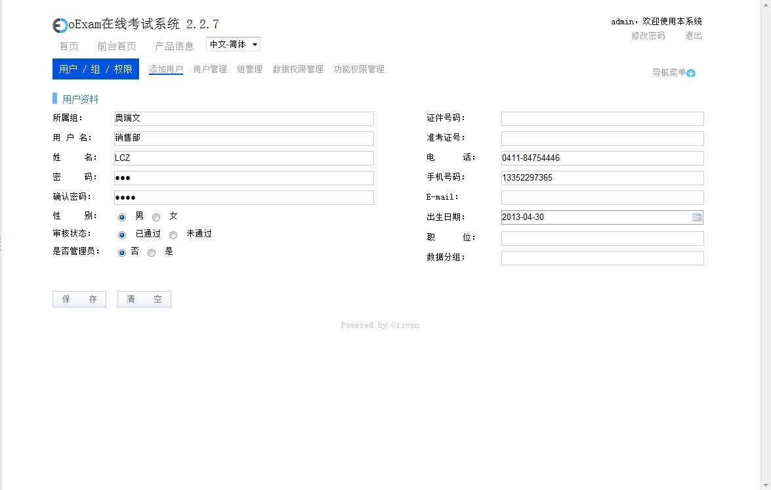Click the plus icon beside 导航菜单
771x490 pixels.
[x=691, y=74]
